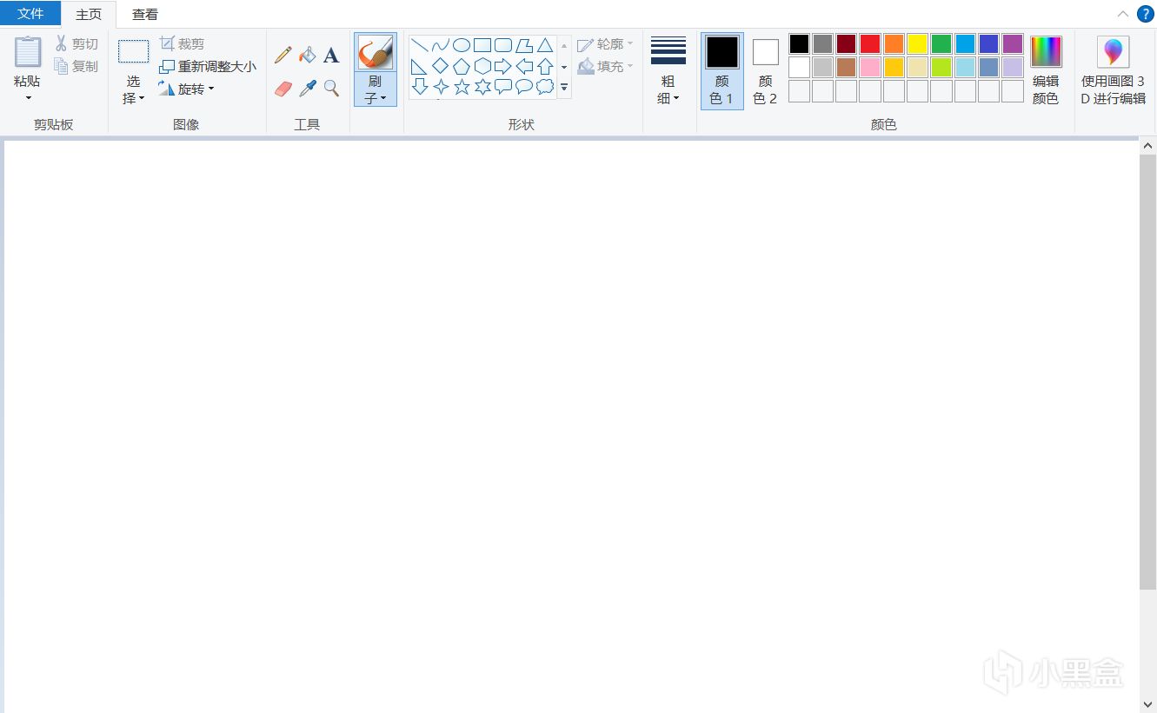Open the 文件 (File) tab
The width and height of the screenshot is (1157, 713).
(30, 13)
